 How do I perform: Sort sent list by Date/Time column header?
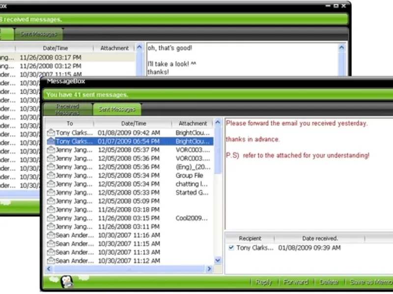[x=133, y=123]
